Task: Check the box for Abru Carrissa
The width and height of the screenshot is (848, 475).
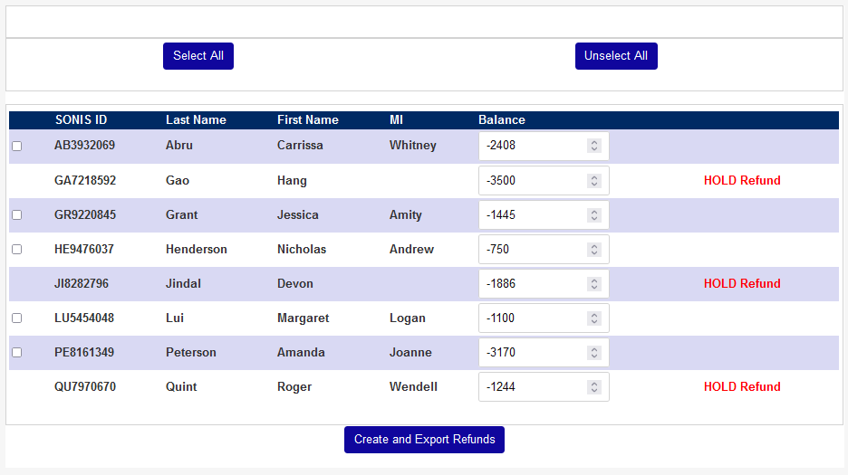Action: point(17,146)
